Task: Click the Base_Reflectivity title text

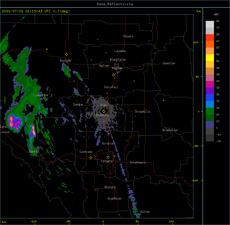Action: [115, 4]
